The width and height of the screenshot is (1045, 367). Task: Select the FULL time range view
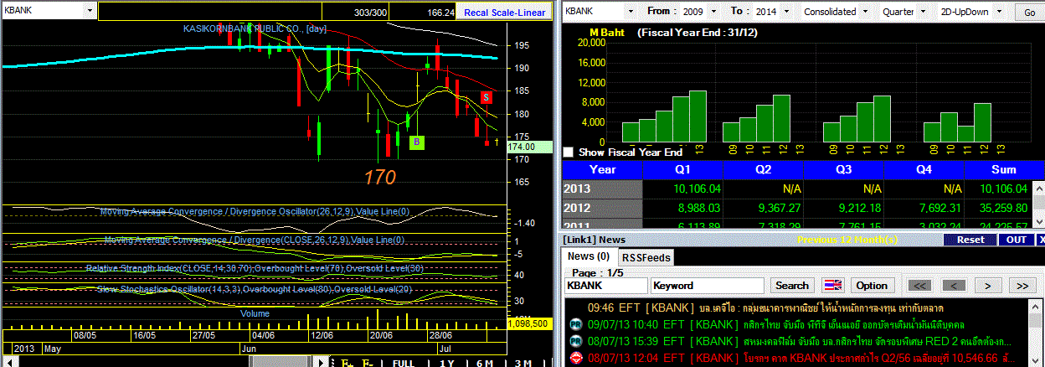[x=404, y=363]
